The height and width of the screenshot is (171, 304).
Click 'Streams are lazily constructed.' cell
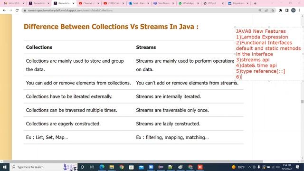[168, 123]
